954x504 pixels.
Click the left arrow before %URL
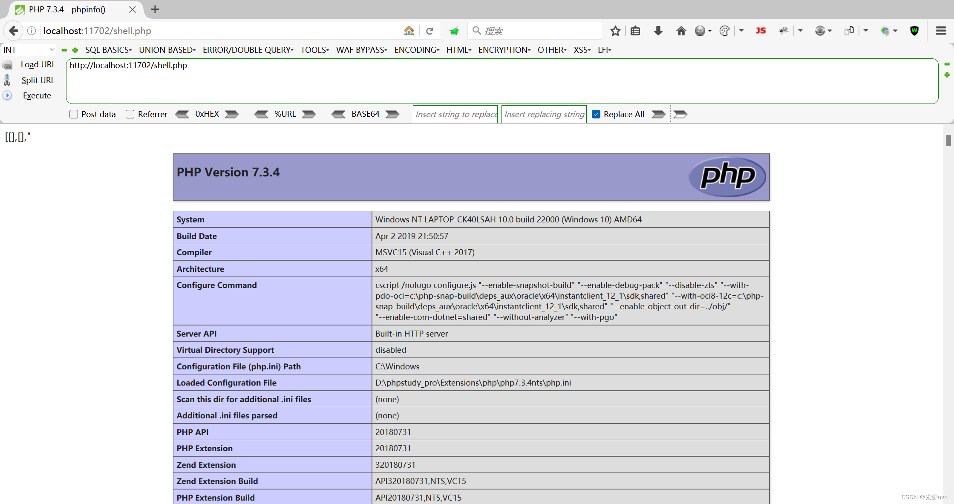click(261, 114)
